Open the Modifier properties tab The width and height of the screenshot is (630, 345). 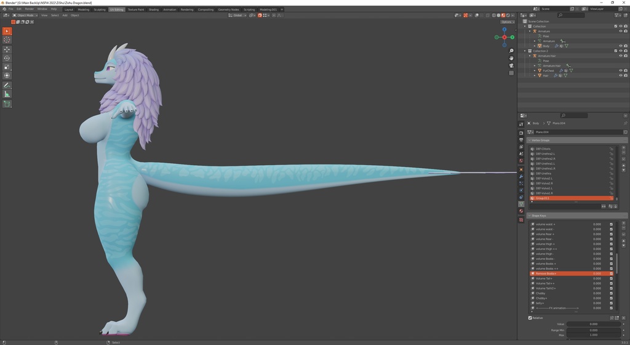point(521,177)
